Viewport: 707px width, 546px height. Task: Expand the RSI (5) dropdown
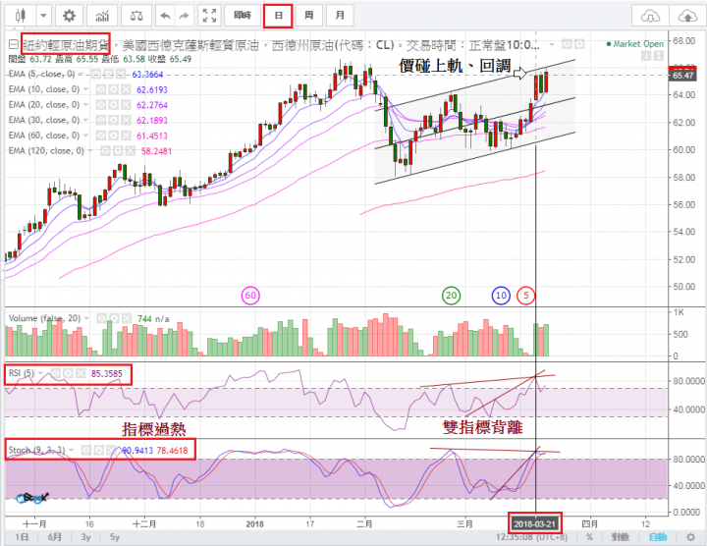pos(40,373)
